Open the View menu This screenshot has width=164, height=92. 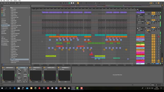(11, 1)
